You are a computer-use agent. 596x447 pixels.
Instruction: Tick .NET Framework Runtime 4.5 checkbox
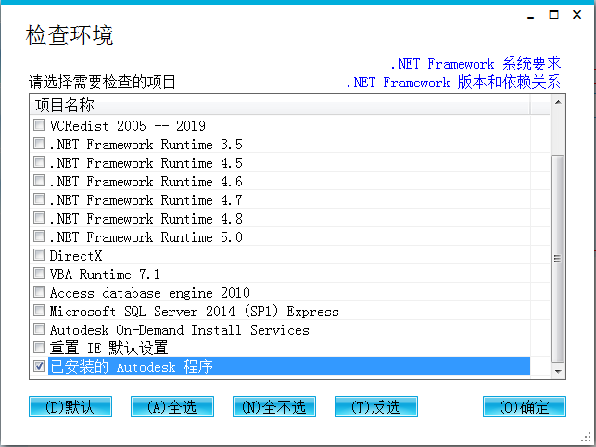point(39,162)
